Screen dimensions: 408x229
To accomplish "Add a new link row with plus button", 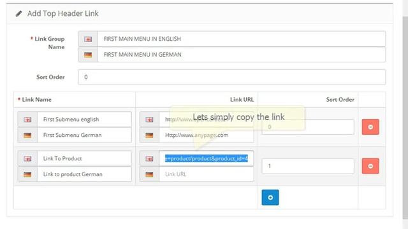I will 270,198.
